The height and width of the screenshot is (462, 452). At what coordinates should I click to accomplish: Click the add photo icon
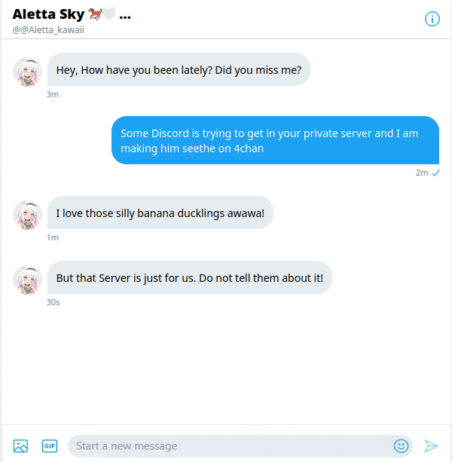click(x=20, y=446)
